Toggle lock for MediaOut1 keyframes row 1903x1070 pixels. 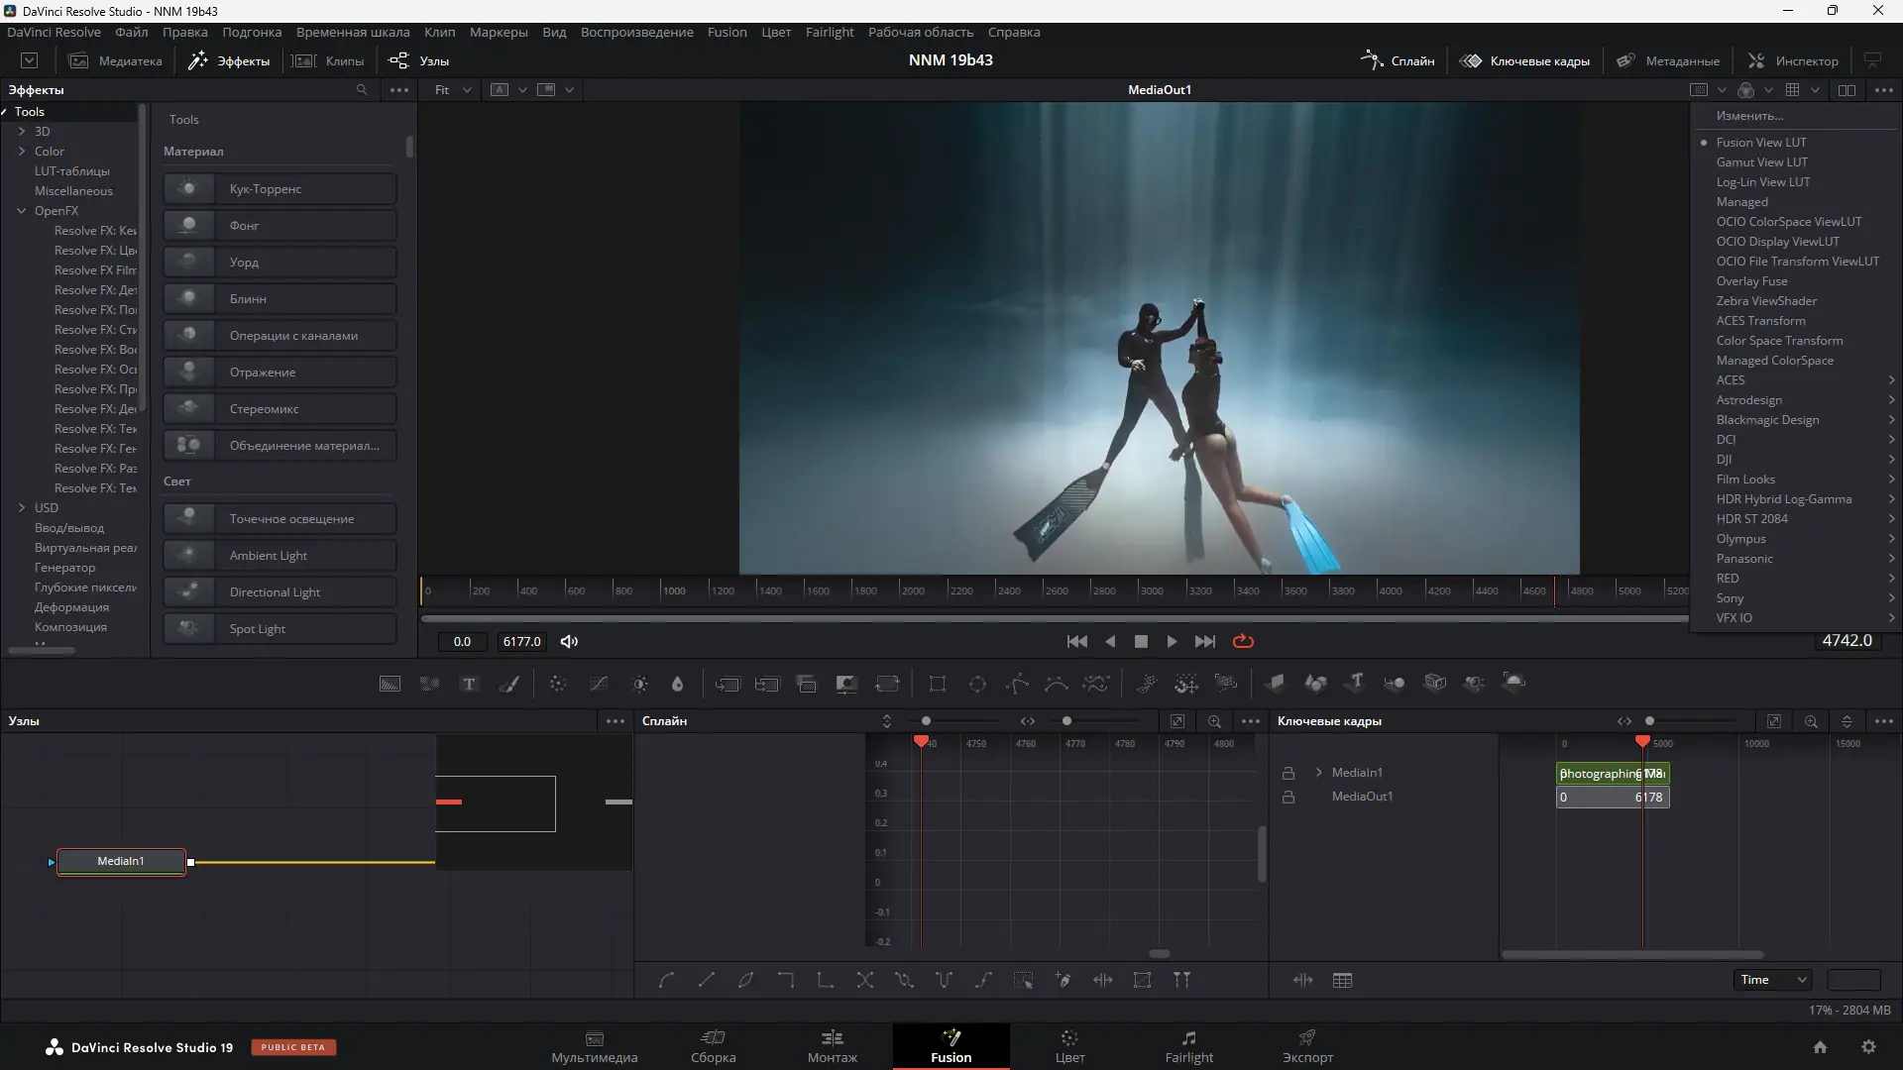point(1288,797)
